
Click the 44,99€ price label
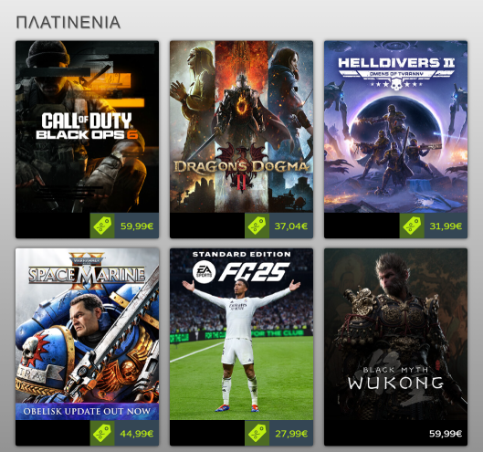pos(137,434)
